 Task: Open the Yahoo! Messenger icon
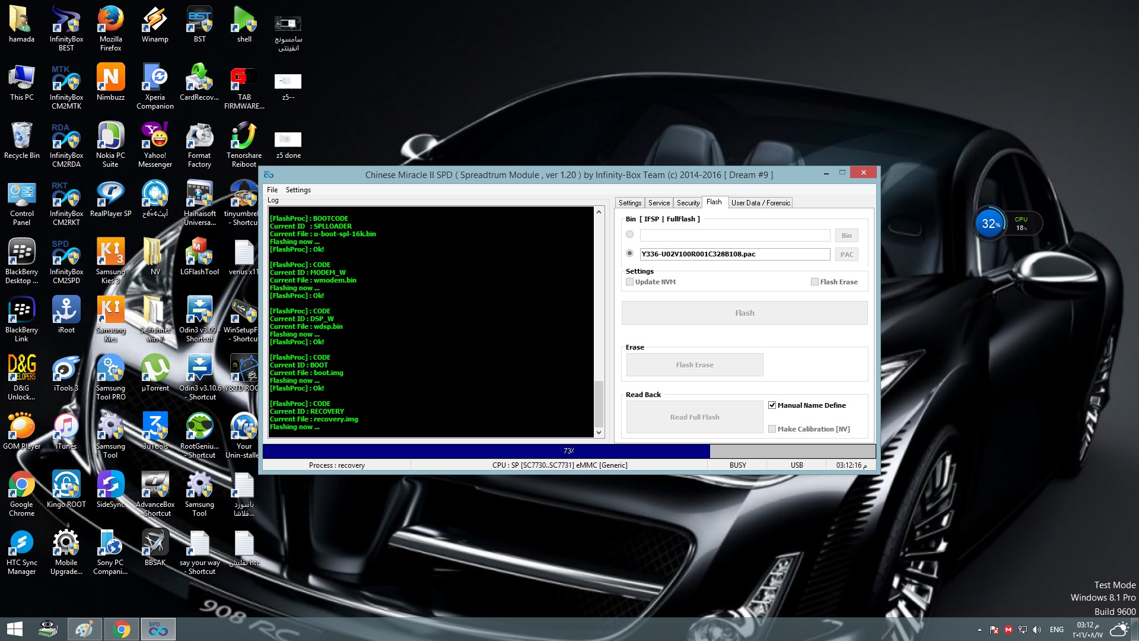155,144
